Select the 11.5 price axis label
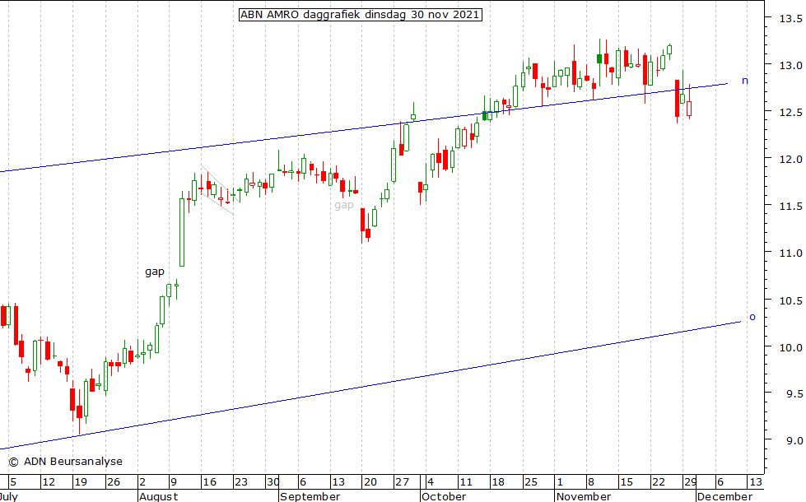The height and width of the screenshot is (502, 806). 790,206
